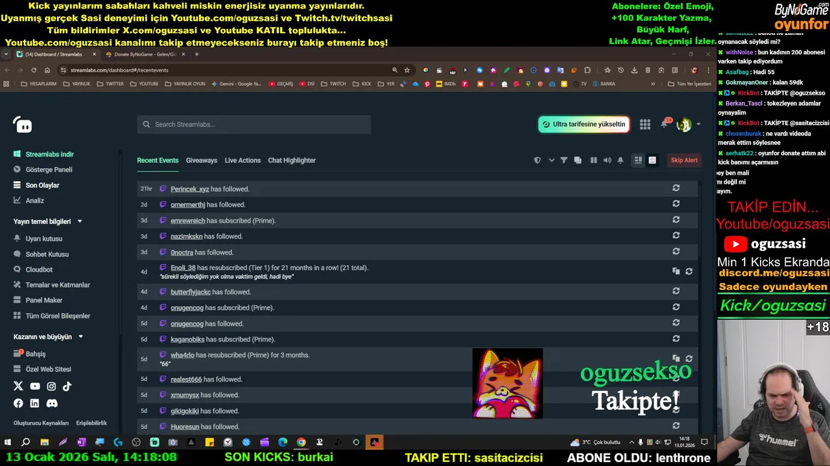The height and width of the screenshot is (466, 830).
Task: Replay the 0noctra follow alert
Action: tap(676, 251)
